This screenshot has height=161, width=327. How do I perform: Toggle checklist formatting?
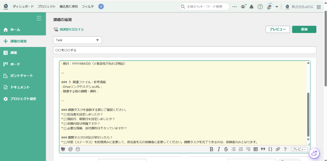(x=248, y=149)
